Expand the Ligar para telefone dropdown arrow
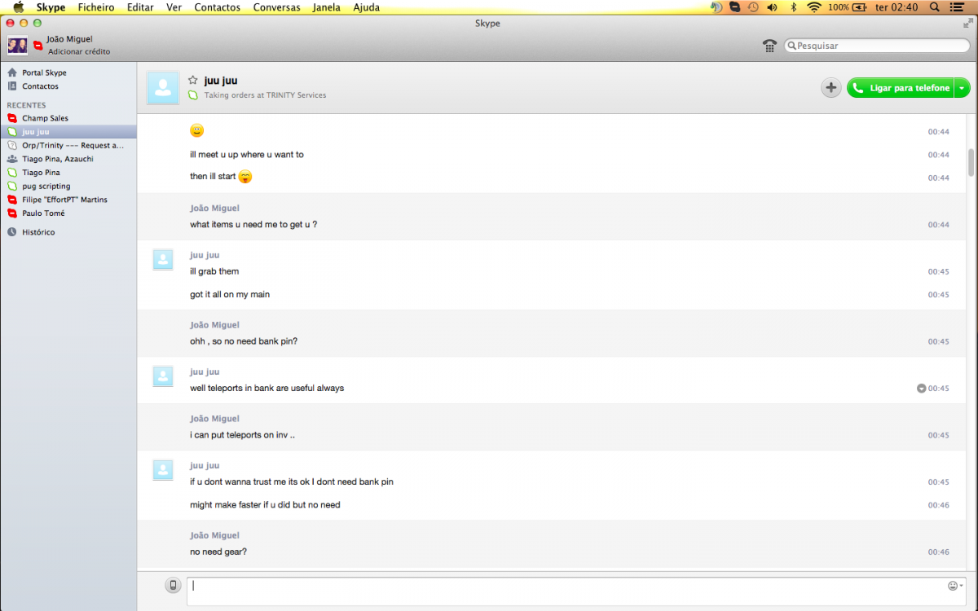978x611 pixels. 963,88
